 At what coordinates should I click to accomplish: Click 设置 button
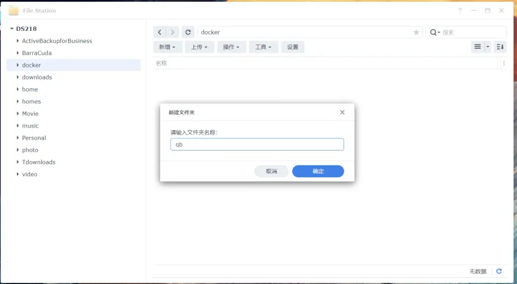coord(293,47)
